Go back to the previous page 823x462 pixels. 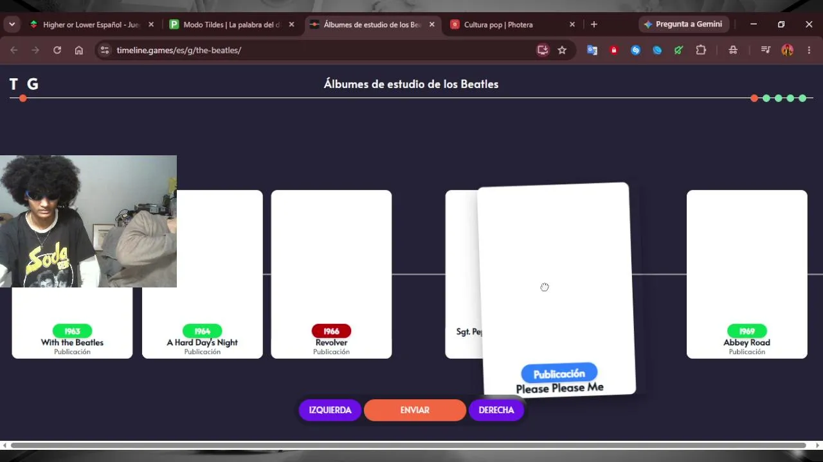click(x=14, y=50)
